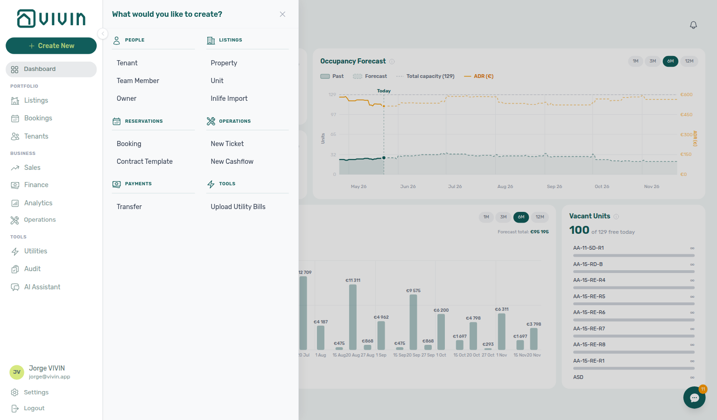The width and height of the screenshot is (717, 420).
Task: Click the AA-15-RD-B availability bar
Action: coord(634,272)
